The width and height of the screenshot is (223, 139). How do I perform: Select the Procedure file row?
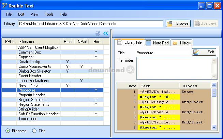[x=53, y=90]
